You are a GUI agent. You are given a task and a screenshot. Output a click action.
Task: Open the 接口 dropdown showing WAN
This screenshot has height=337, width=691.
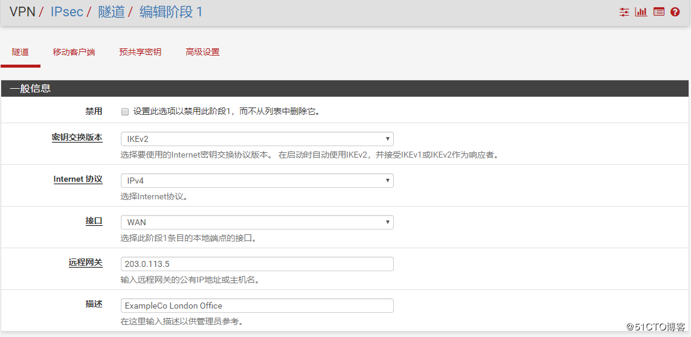pyautogui.click(x=257, y=222)
